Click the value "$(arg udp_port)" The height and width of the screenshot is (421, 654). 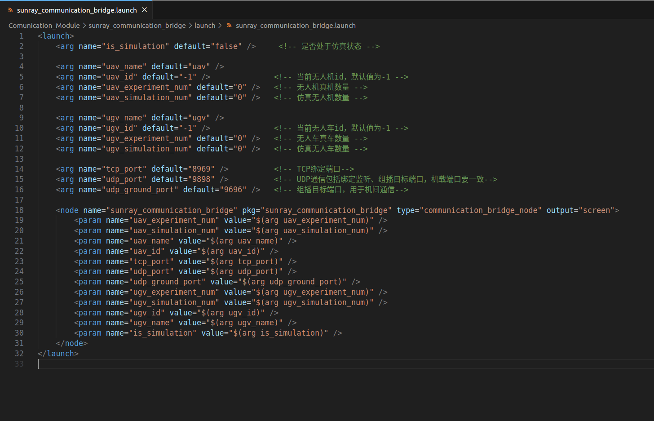(x=245, y=271)
